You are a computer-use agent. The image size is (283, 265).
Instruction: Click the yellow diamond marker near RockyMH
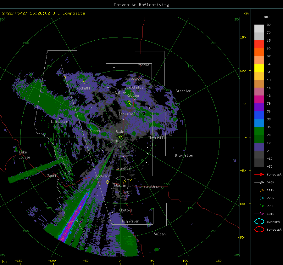click(84, 82)
